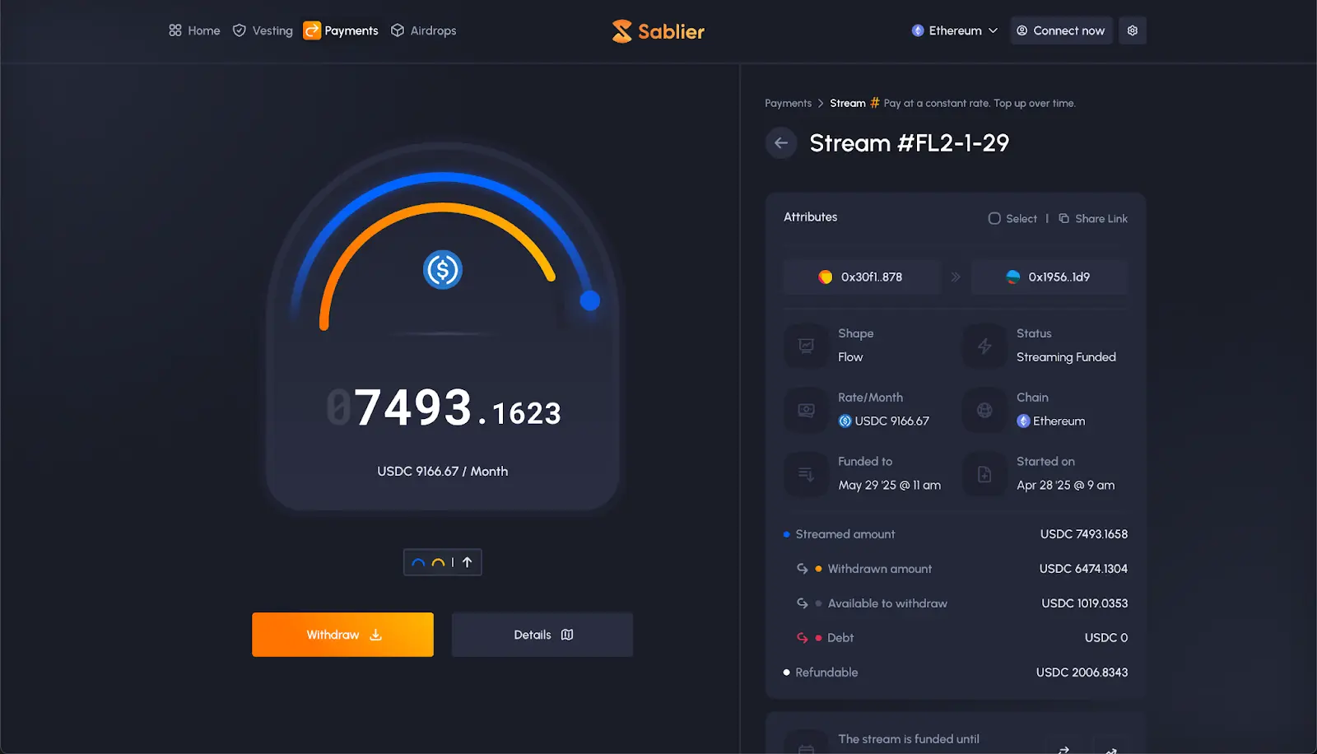The height and width of the screenshot is (754, 1317).
Task: Click sender avatar 0x30f1..878
Action: tap(825, 277)
